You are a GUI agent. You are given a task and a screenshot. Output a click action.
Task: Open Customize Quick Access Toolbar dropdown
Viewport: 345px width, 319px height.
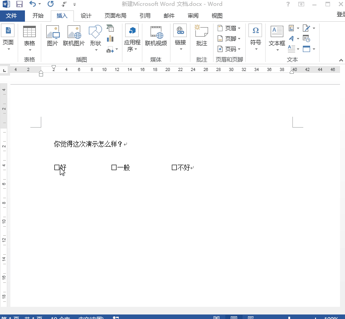(x=75, y=4)
